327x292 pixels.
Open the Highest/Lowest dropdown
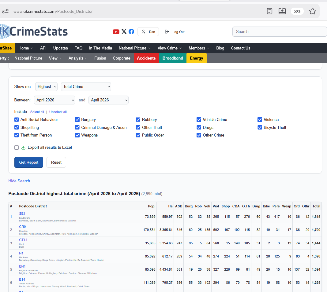coord(46,86)
